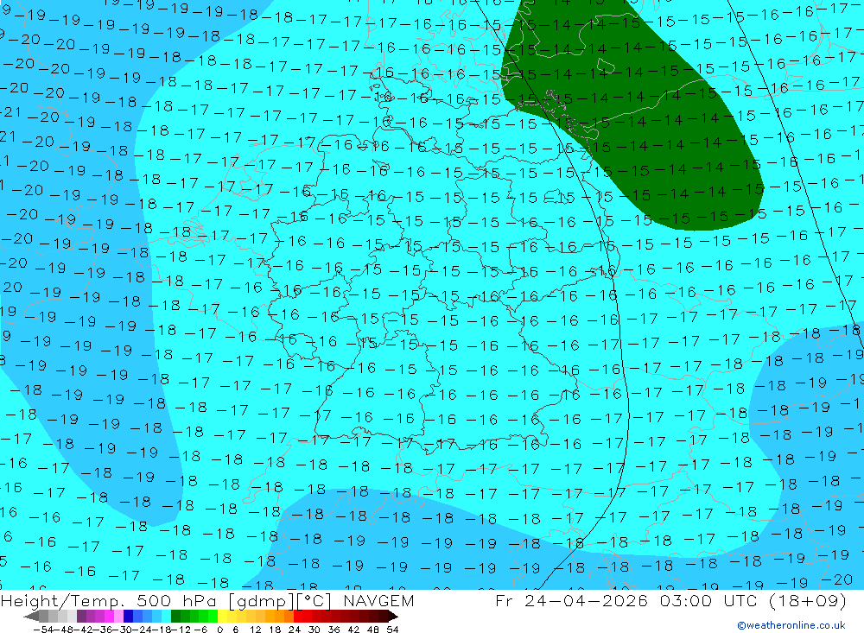Click the Fr 24-04-2026 date label
This screenshot has height=633, width=864.
point(571,600)
